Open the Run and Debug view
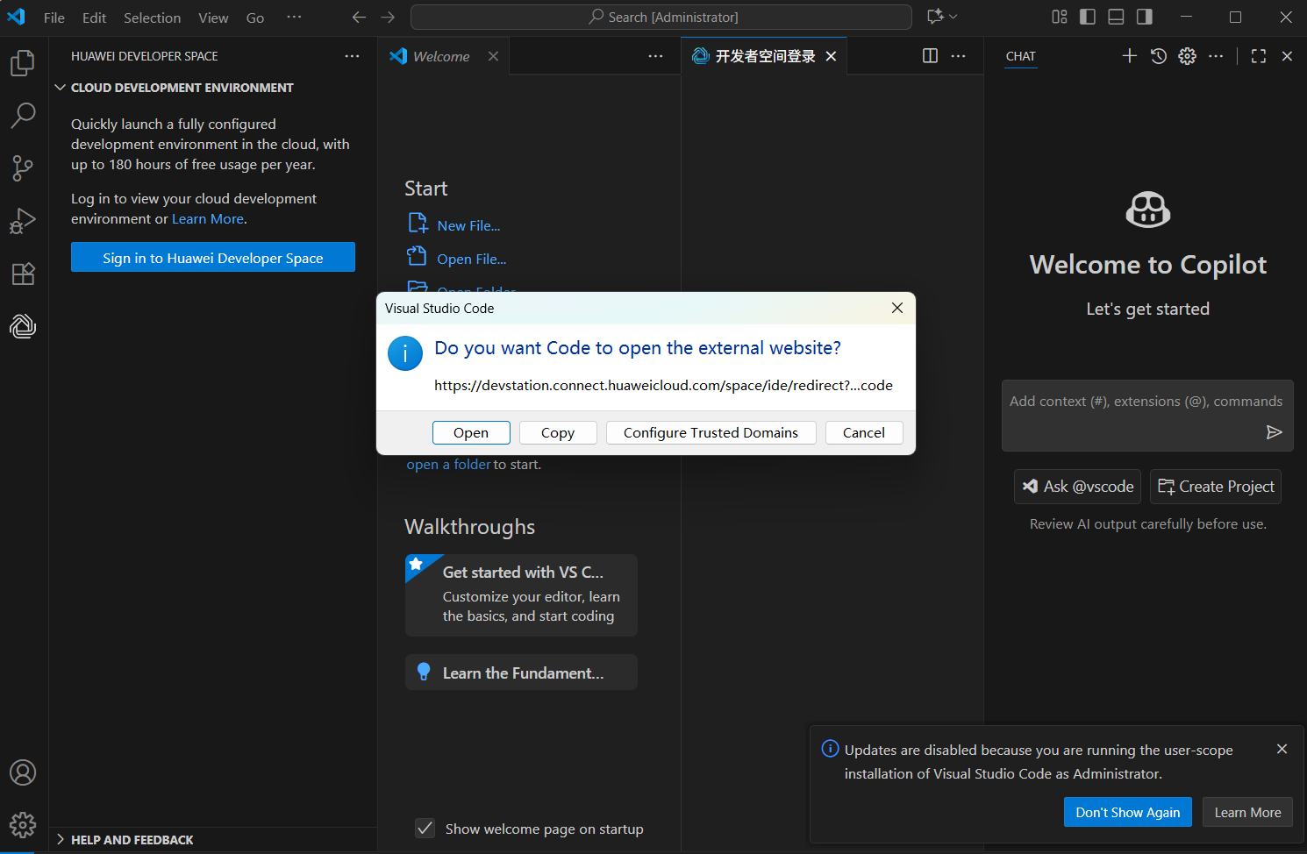 [x=23, y=221]
